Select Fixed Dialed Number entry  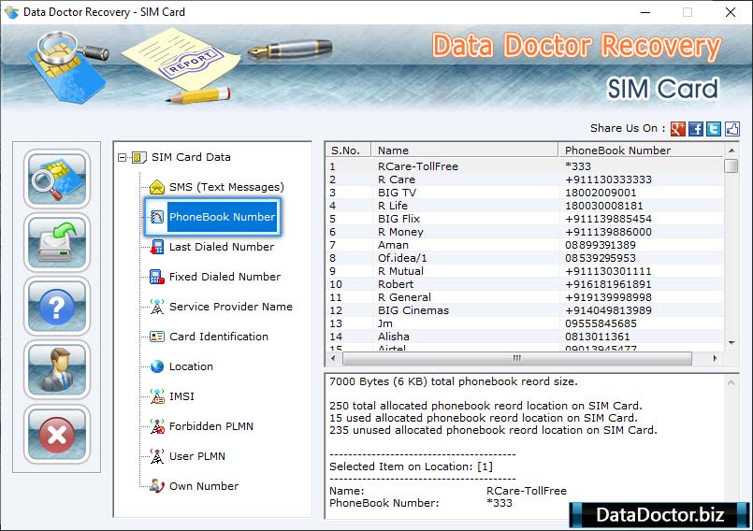coord(224,277)
